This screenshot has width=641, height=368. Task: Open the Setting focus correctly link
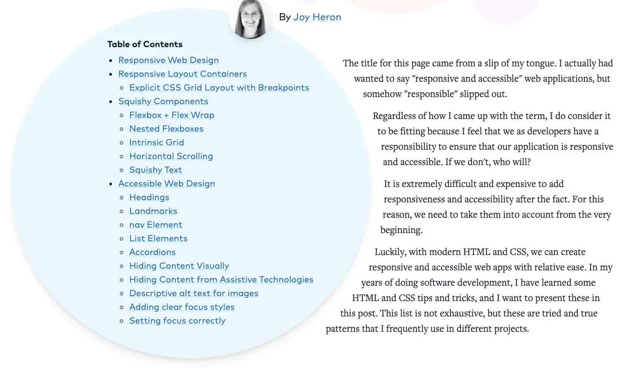(177, 321)
